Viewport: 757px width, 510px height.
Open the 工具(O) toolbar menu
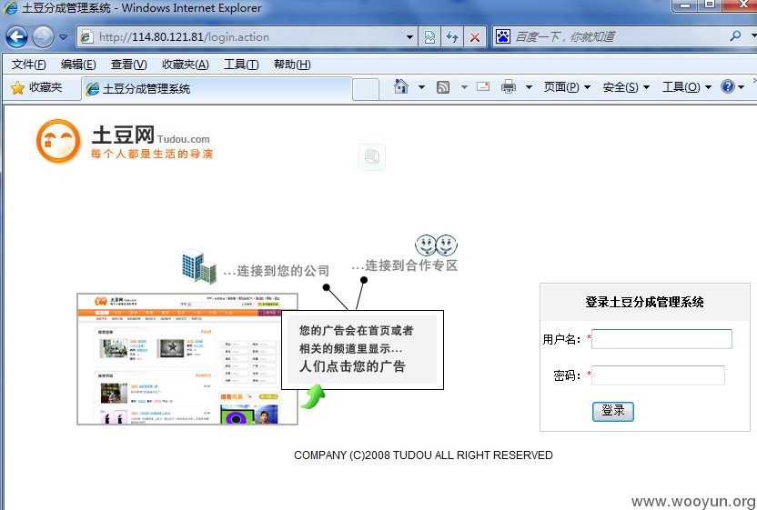[687, 87]
